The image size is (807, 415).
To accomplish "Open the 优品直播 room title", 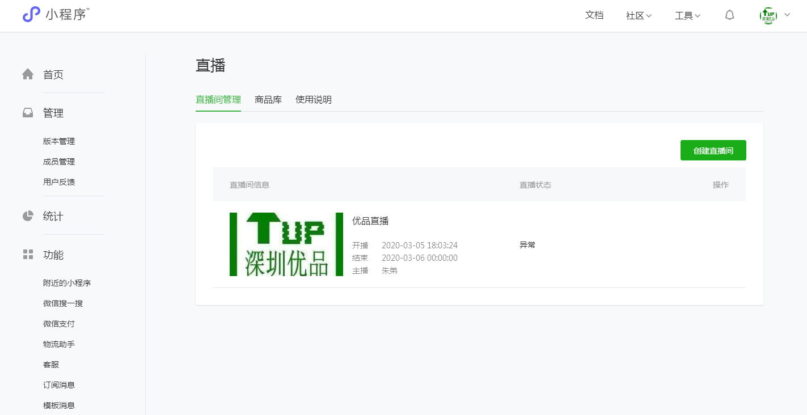I will (x=370, y=221).
